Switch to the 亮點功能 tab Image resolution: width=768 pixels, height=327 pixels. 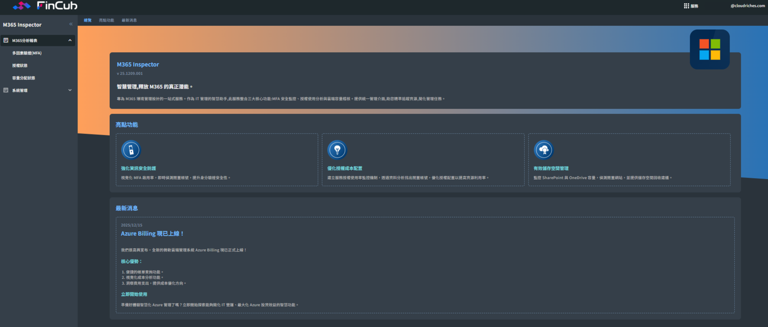pos(107,20)
